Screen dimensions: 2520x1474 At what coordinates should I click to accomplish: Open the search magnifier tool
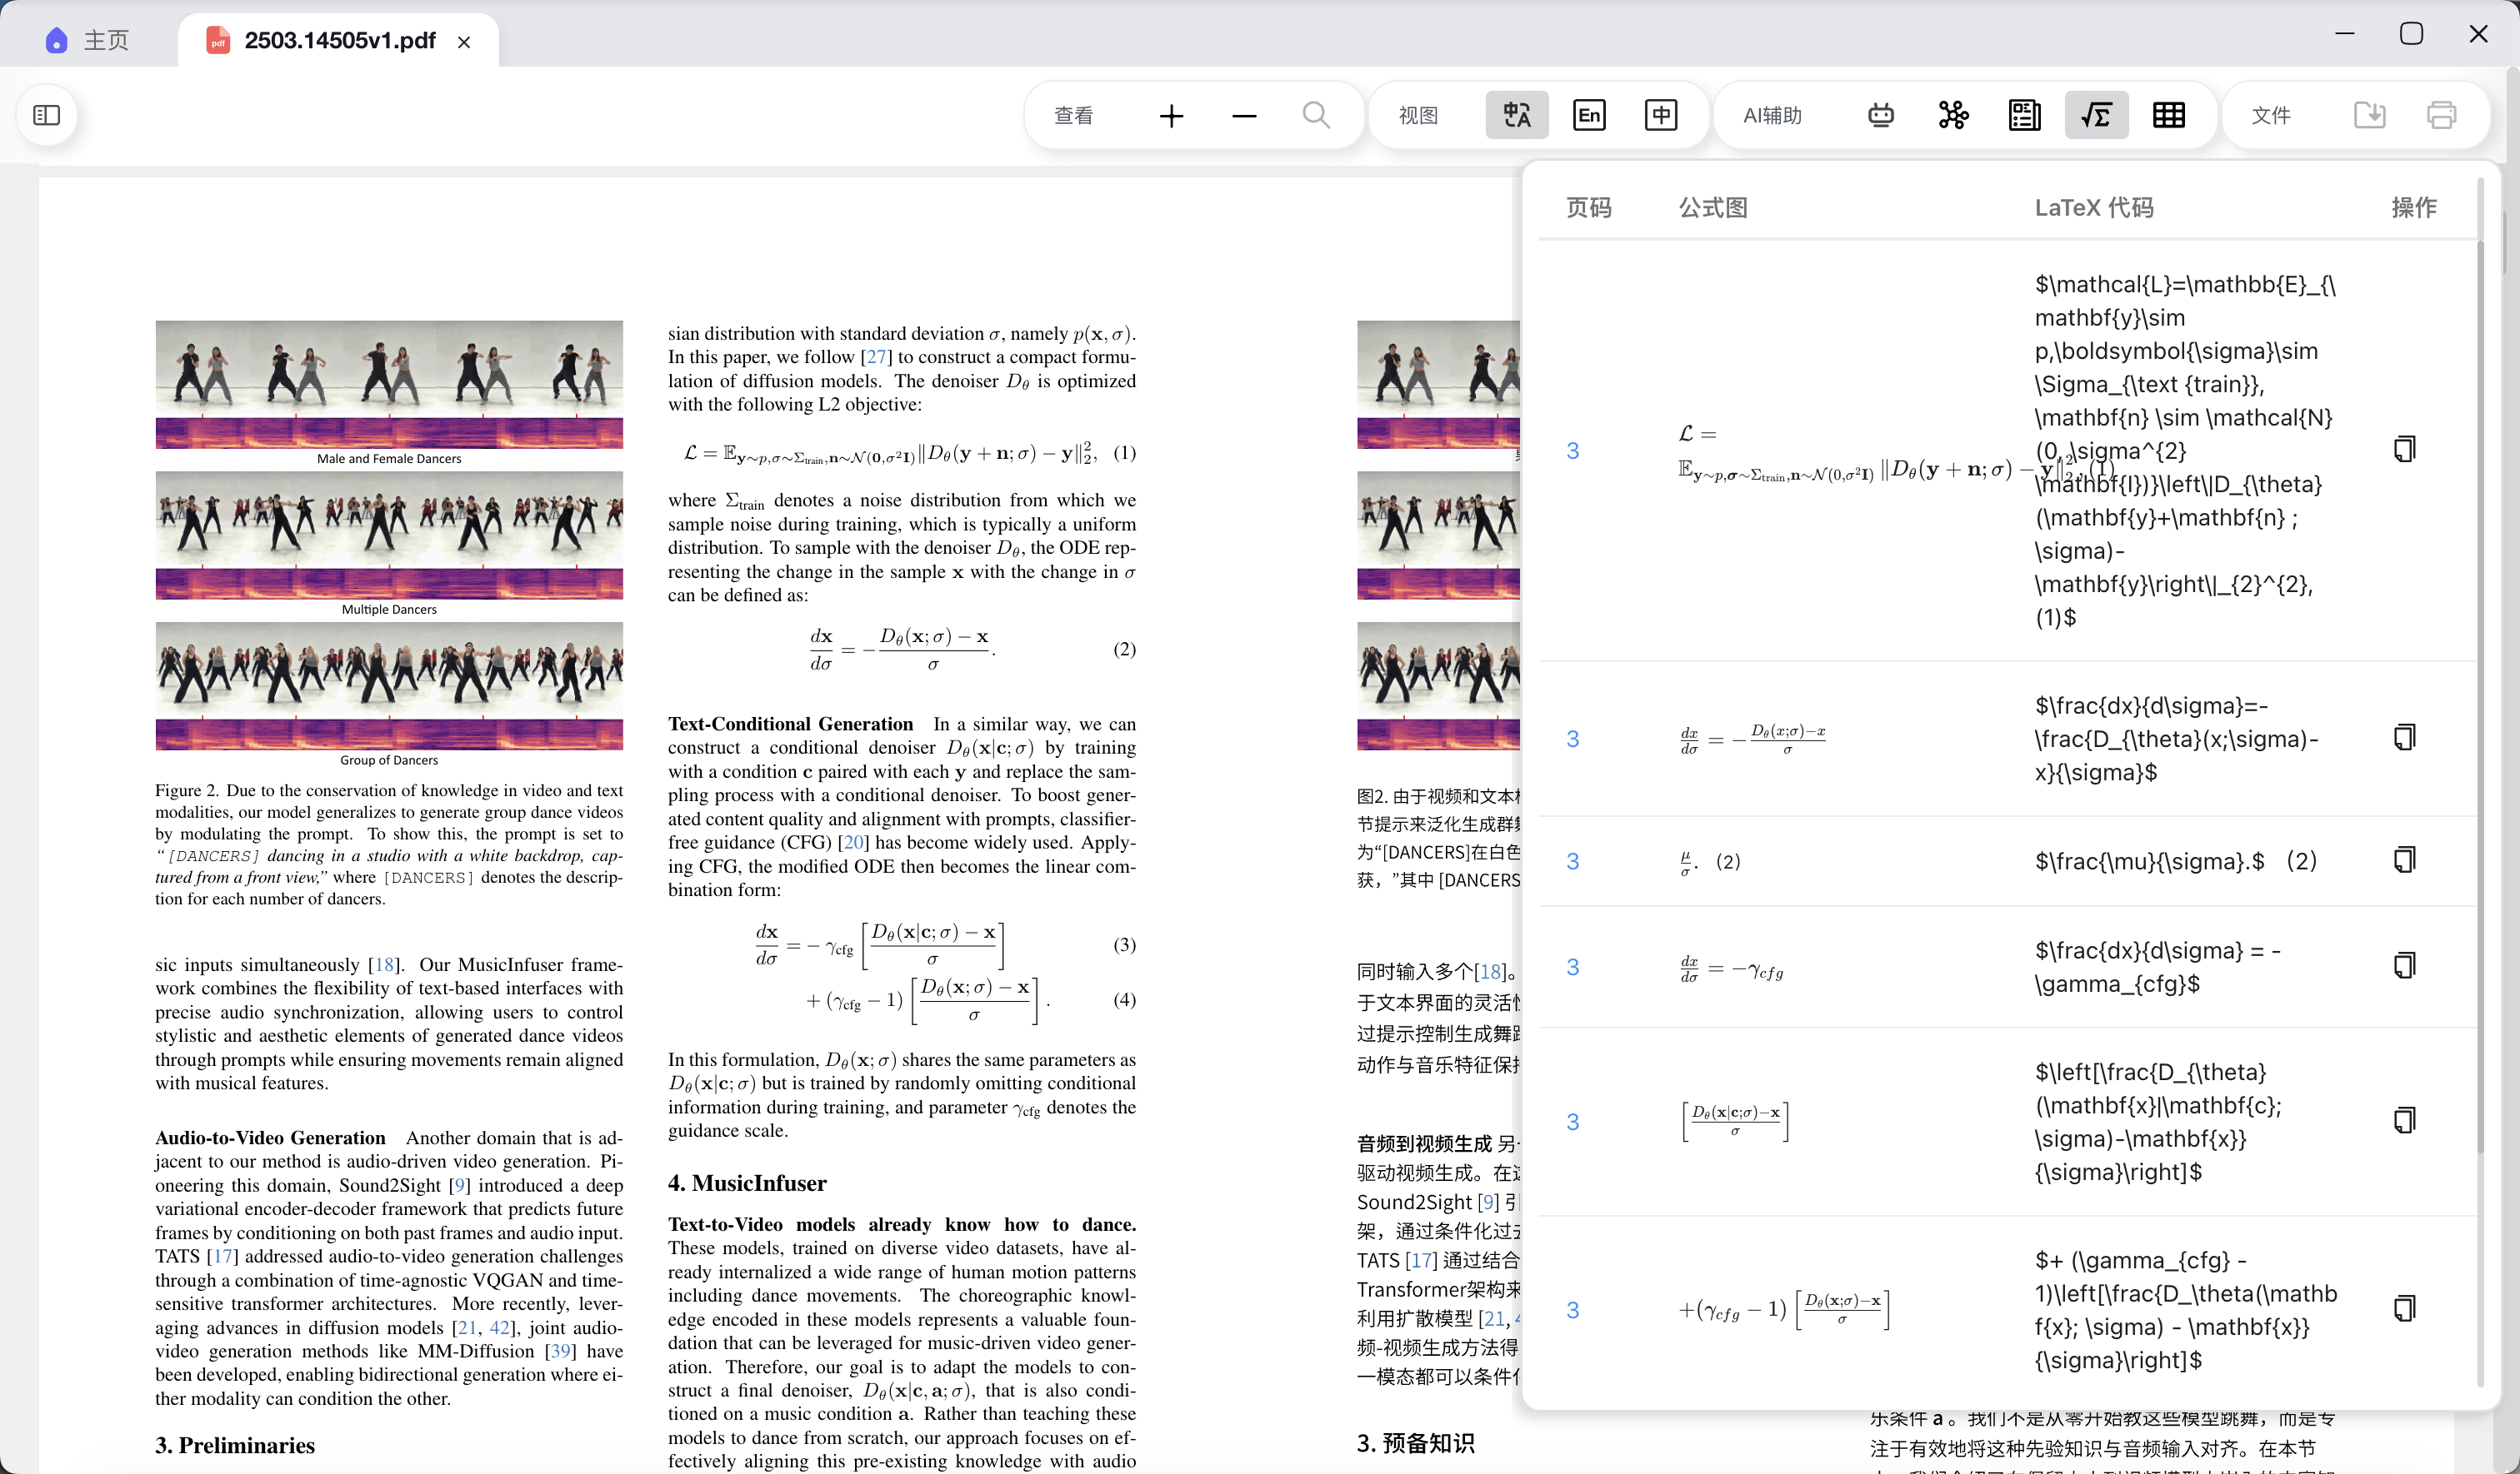(1316, 116)
